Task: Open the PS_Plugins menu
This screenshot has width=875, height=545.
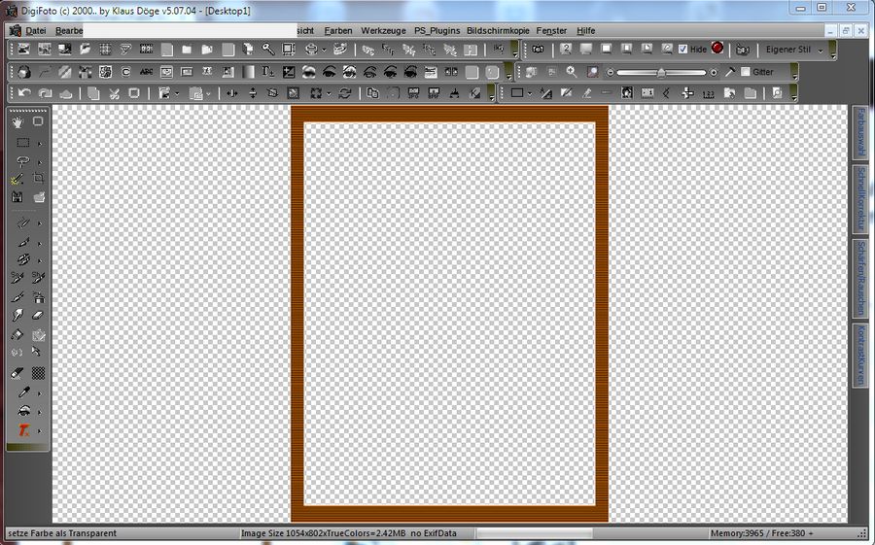Action: click(x=437, y=31)
